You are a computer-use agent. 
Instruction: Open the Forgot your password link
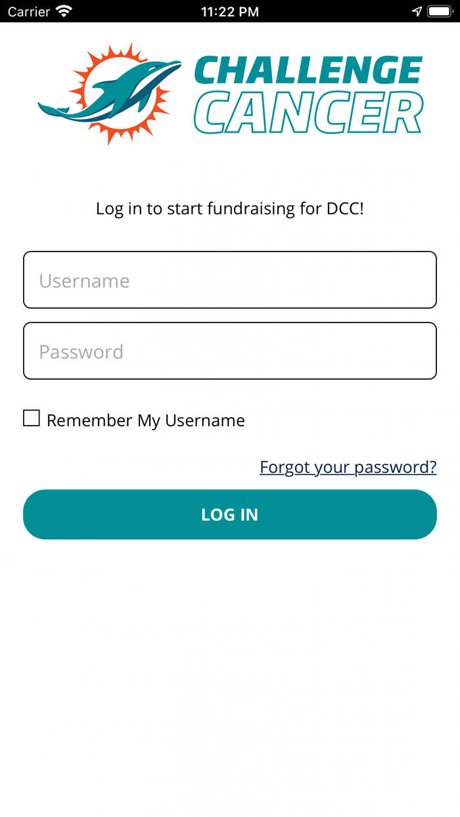[348, 466]
